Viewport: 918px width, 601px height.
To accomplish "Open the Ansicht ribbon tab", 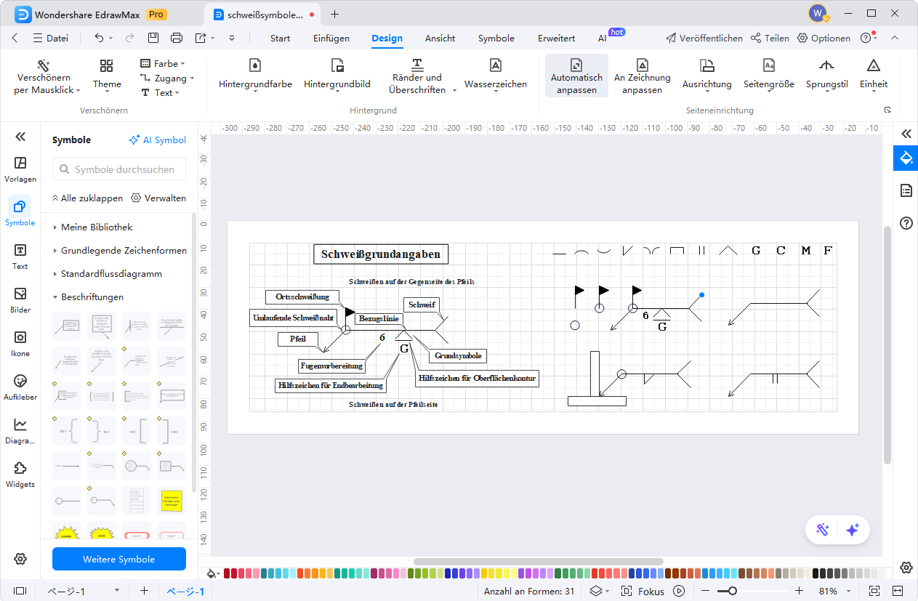I will tap(440, 39).
